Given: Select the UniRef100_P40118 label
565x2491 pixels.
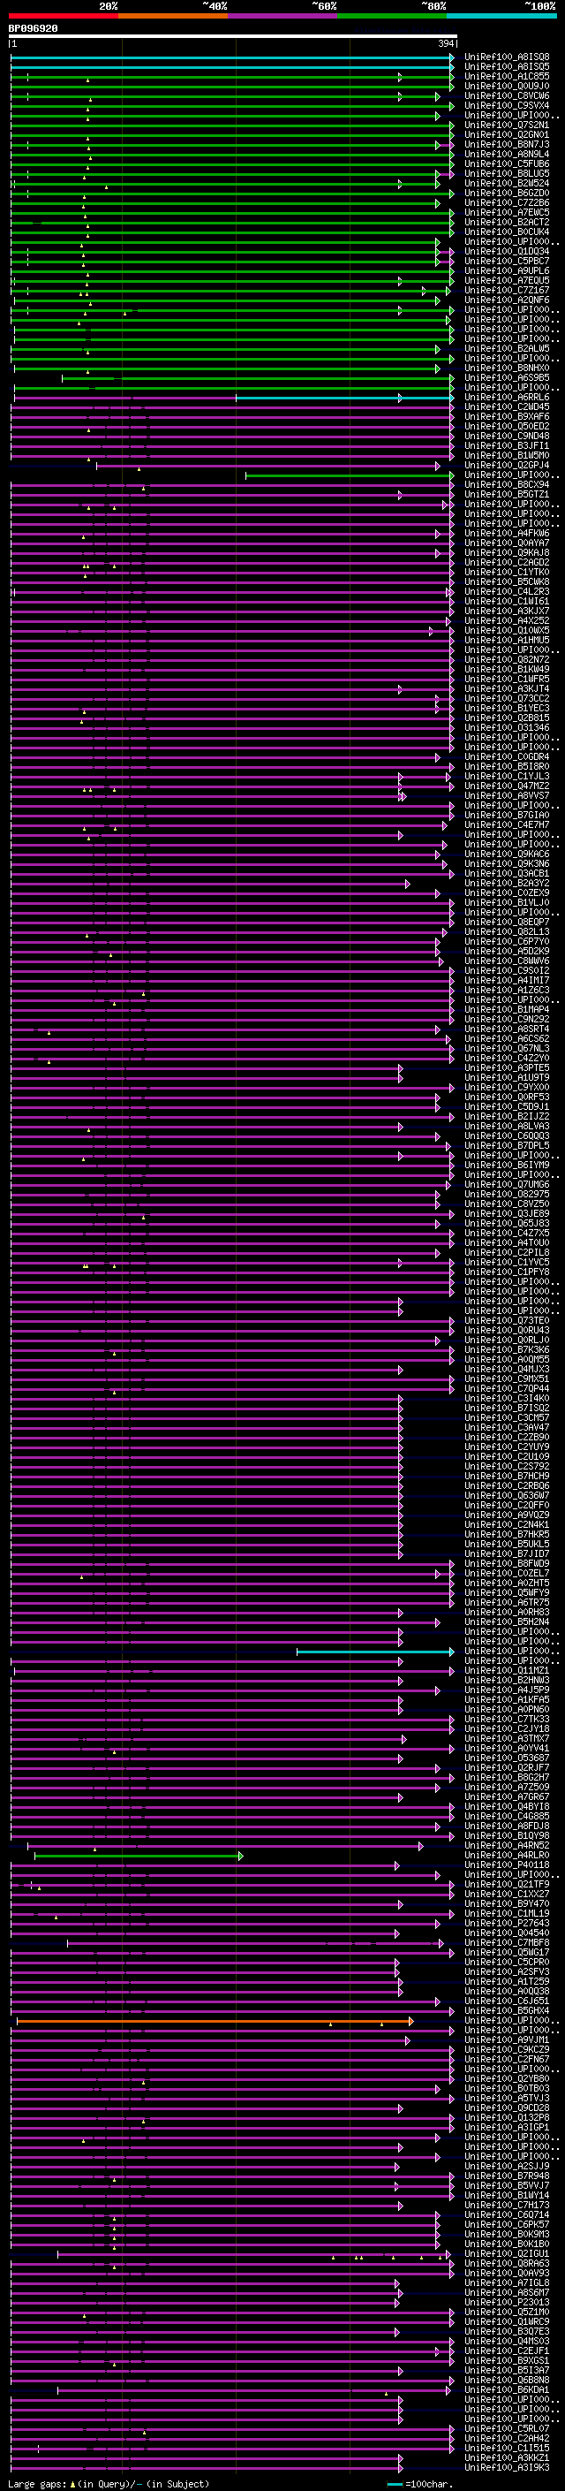Looking at the screenshot, I should pos(506,1865).
